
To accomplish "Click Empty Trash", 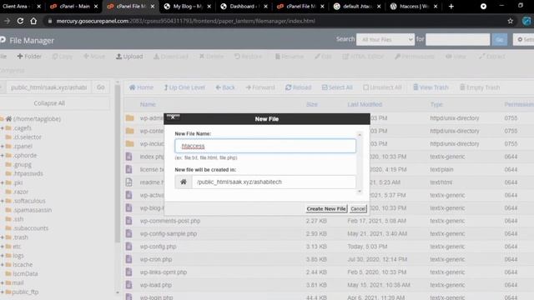I will [x=480, y=87].
